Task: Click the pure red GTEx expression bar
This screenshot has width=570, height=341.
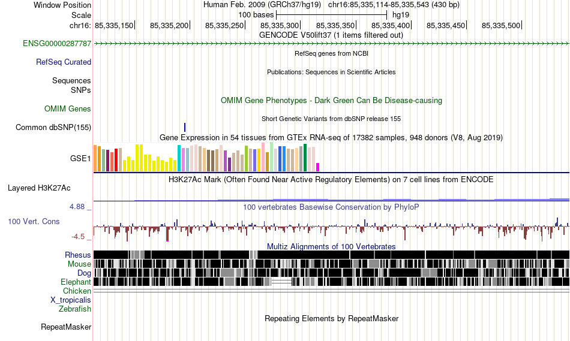Action: pyautogui.click(x=116, y=160)
